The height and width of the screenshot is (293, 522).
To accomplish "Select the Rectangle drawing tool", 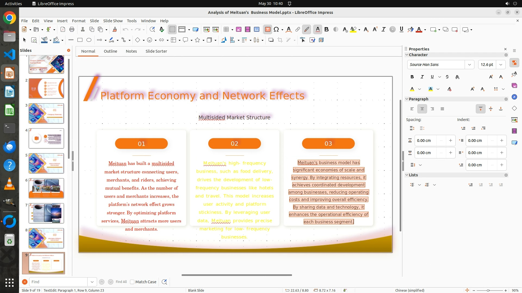I will coord(80,40).
